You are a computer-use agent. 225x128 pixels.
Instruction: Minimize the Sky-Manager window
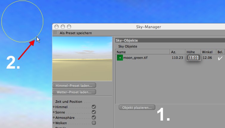point(63,27)
